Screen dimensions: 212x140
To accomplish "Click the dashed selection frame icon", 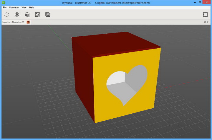I will coord(205,14).
